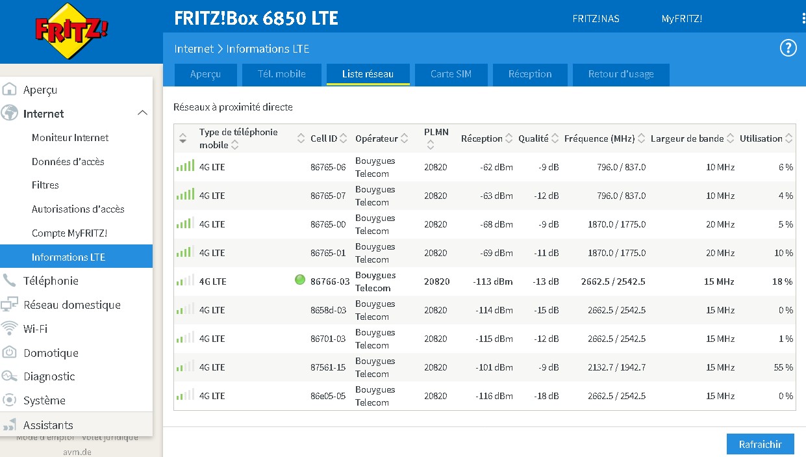Click the -113 dBm reception value

493,281
